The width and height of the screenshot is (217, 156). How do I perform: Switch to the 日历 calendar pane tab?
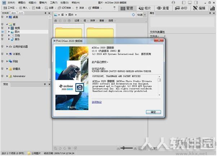pyautogui.click(x=21, y=13)
